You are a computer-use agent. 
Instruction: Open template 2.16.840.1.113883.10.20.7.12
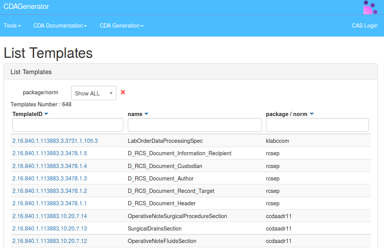(x=50, y=241)
